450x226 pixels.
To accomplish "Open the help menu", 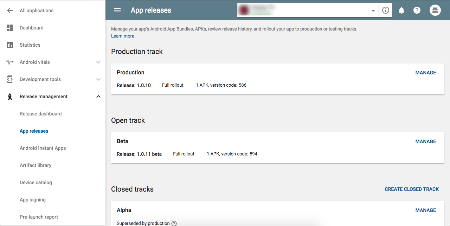I will (417, 10).
